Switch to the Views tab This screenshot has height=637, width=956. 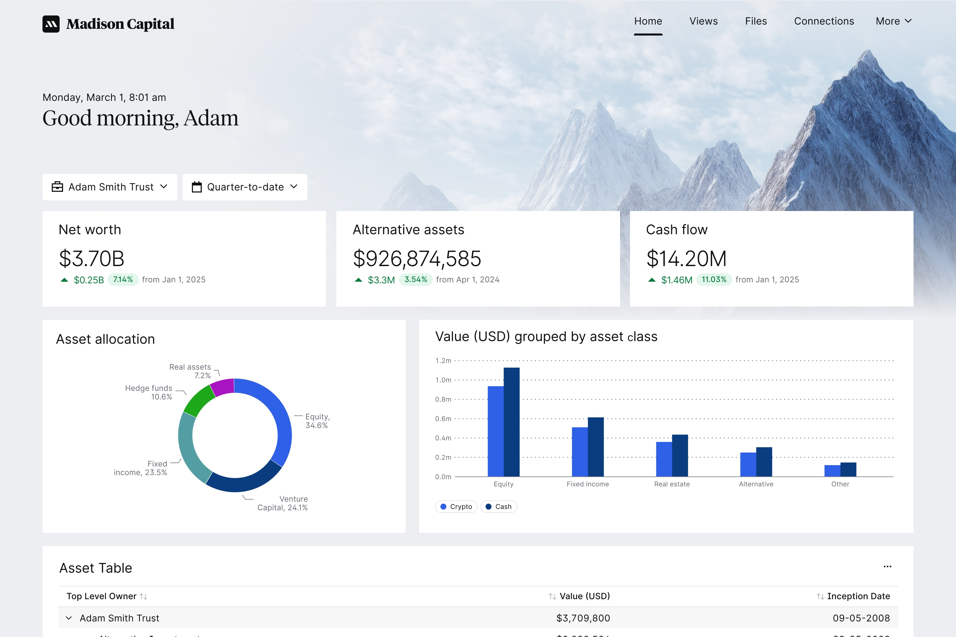click(703, 21)
